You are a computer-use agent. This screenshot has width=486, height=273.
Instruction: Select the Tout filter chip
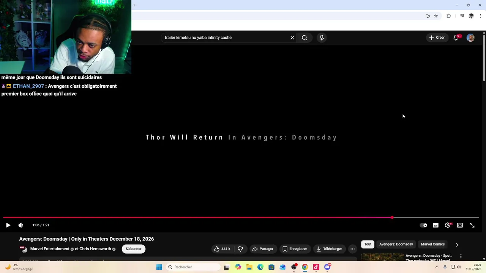coord(368,244)
